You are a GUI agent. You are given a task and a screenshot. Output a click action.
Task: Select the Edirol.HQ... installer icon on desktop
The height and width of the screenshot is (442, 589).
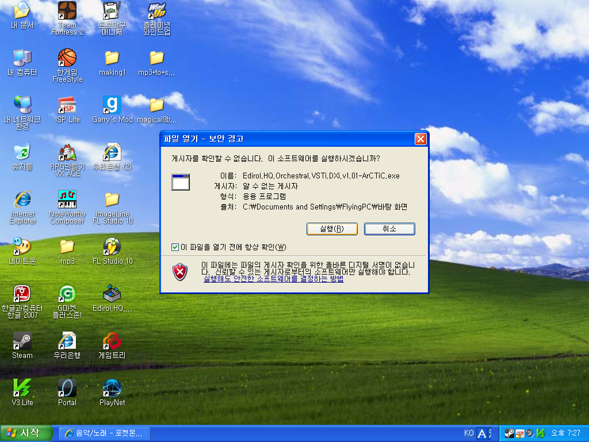coord(112,299)
